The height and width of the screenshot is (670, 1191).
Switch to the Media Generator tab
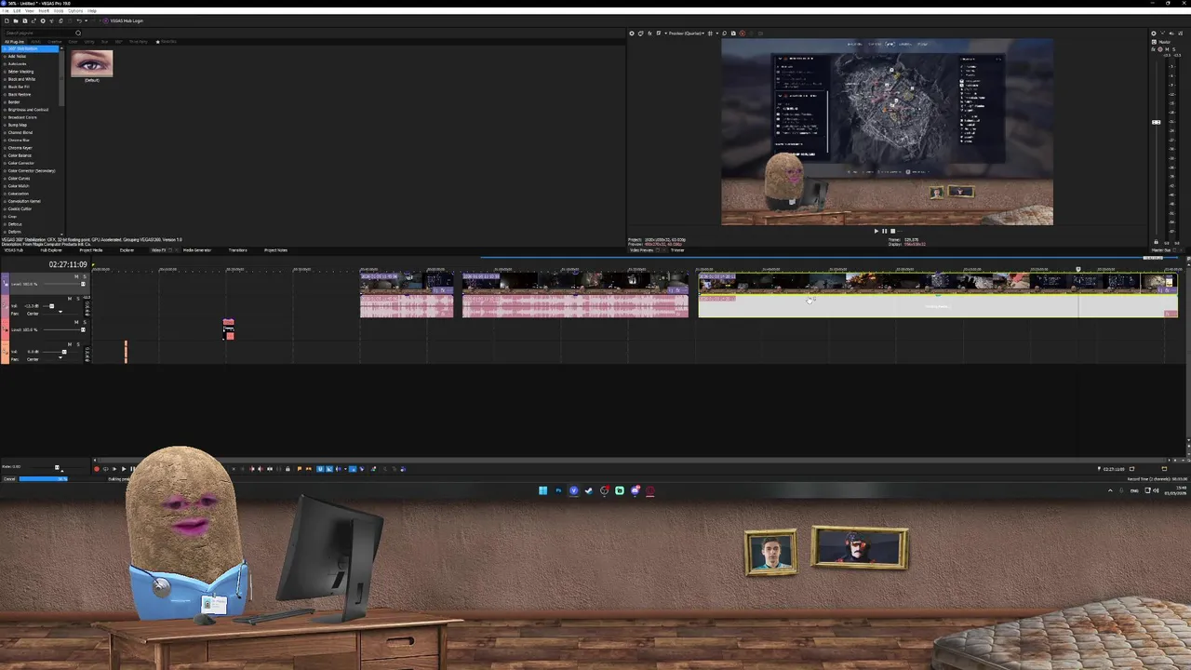(197, 250)
